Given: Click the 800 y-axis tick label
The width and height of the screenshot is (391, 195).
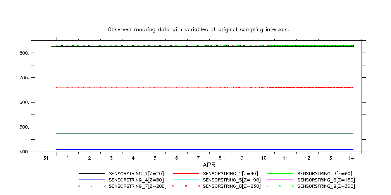Looking at the screenshot, I should pyautogui.click(x=24, y=53).
